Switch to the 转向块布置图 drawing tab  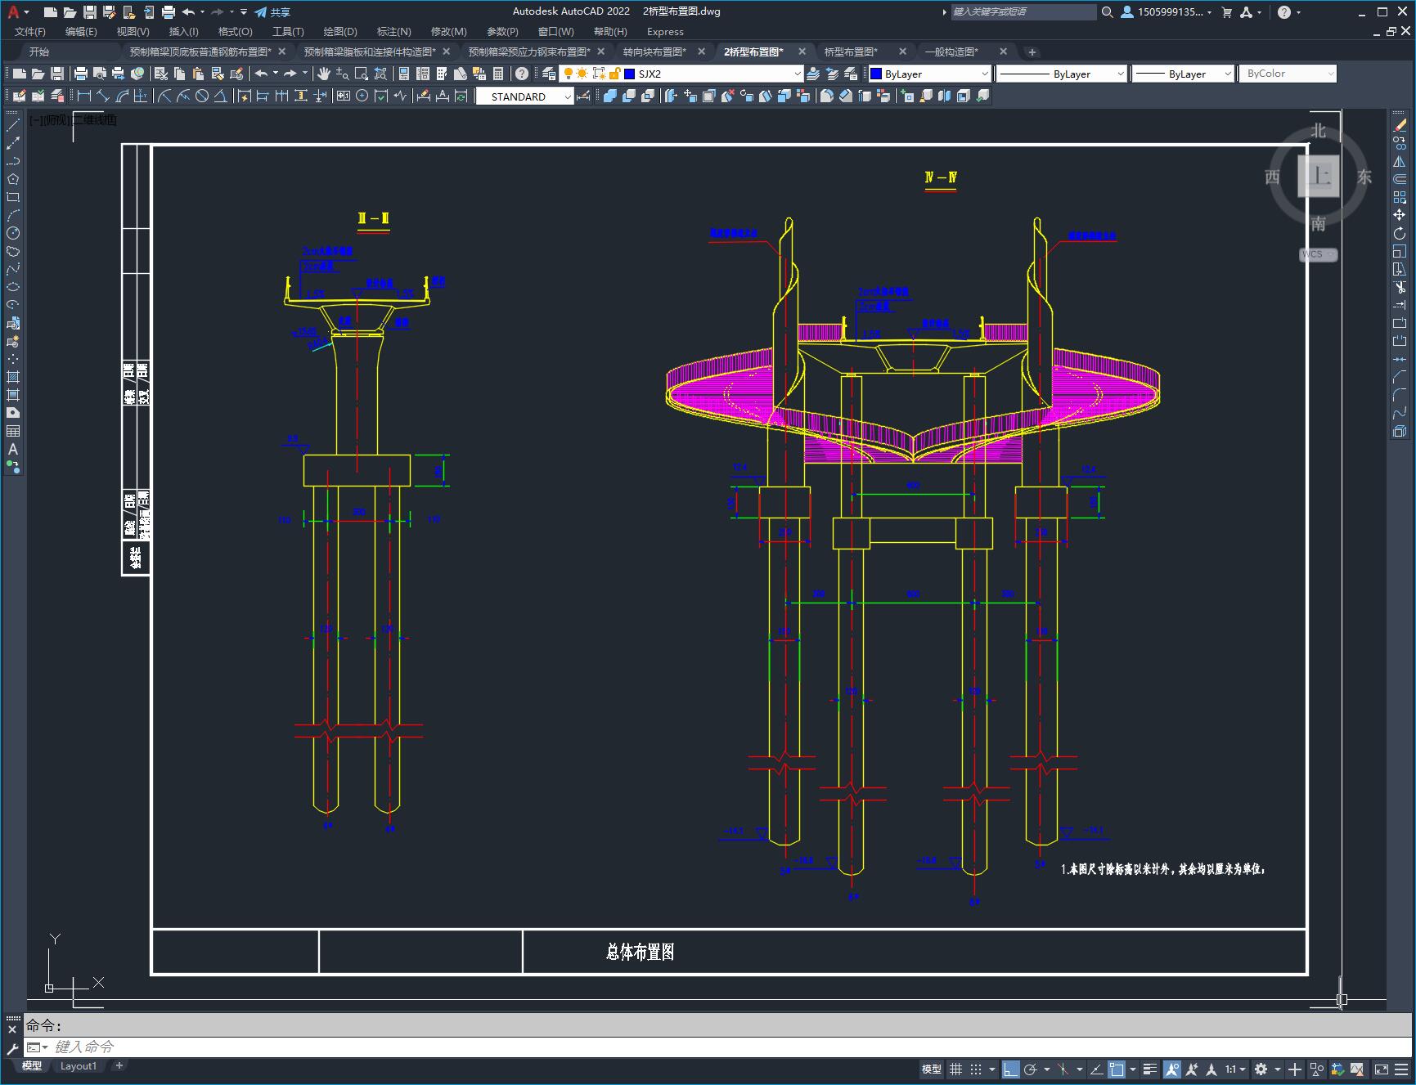click(x=654, y=52)
